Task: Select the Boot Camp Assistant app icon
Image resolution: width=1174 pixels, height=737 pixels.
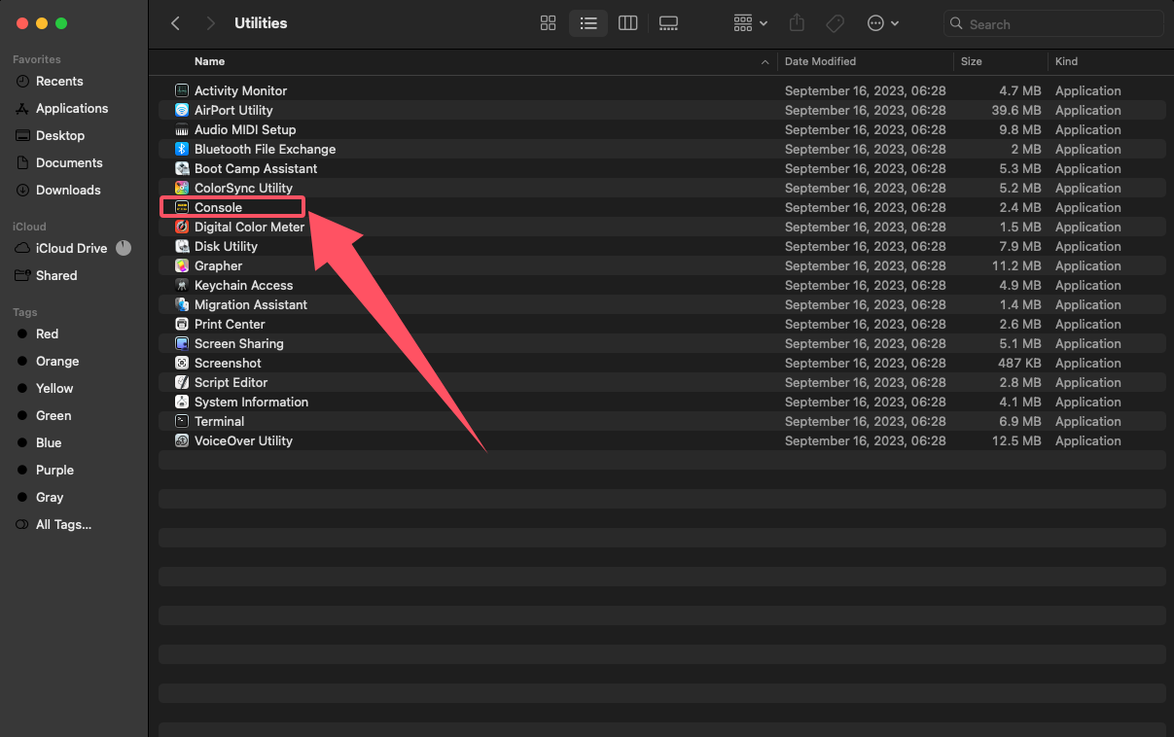Action: click(182, 168)
